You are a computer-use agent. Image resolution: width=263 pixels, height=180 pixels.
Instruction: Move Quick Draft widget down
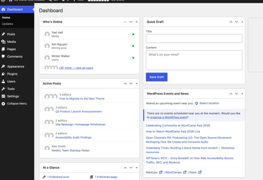pyautogui.click(x=236, y=22)
